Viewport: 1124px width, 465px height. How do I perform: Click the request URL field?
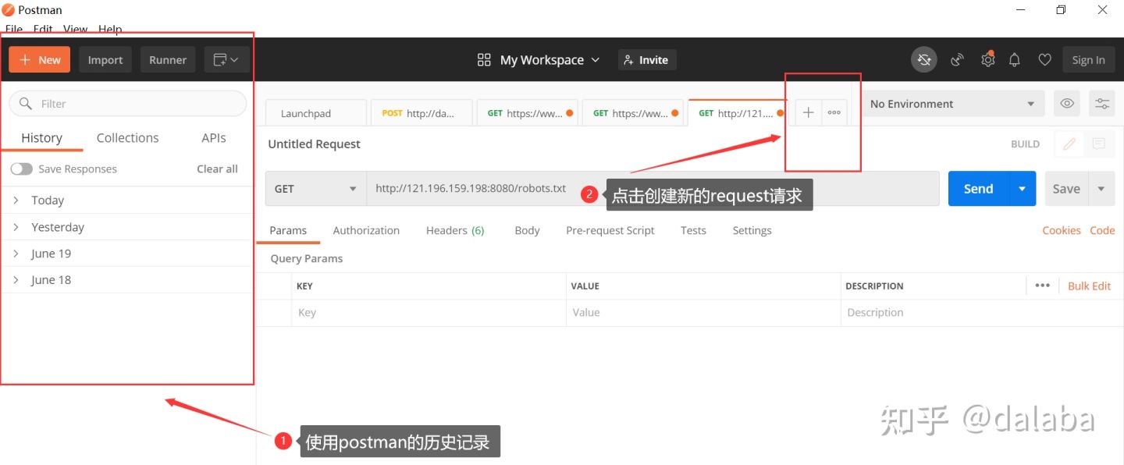coord(653,189)
